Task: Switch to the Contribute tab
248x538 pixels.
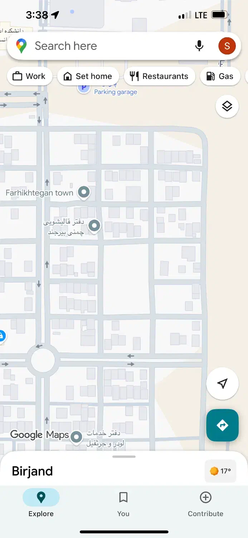Action: 205,504
